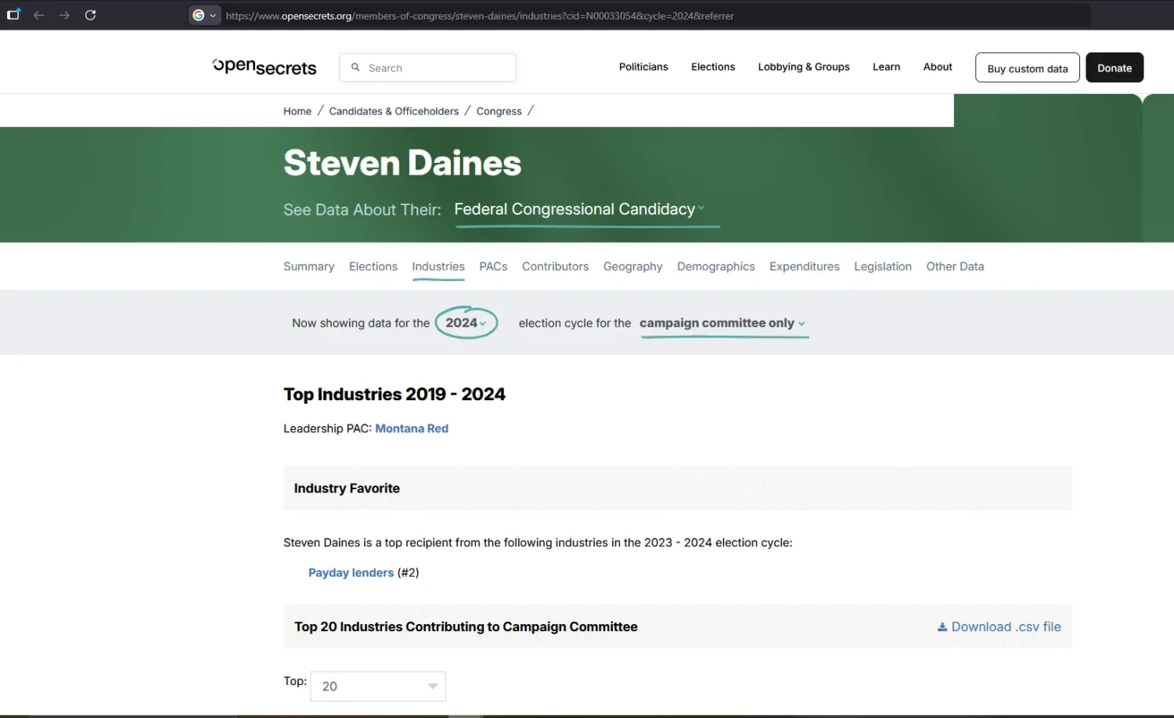
Task: Switch to the PACs tab
Action: click(493, 267)
